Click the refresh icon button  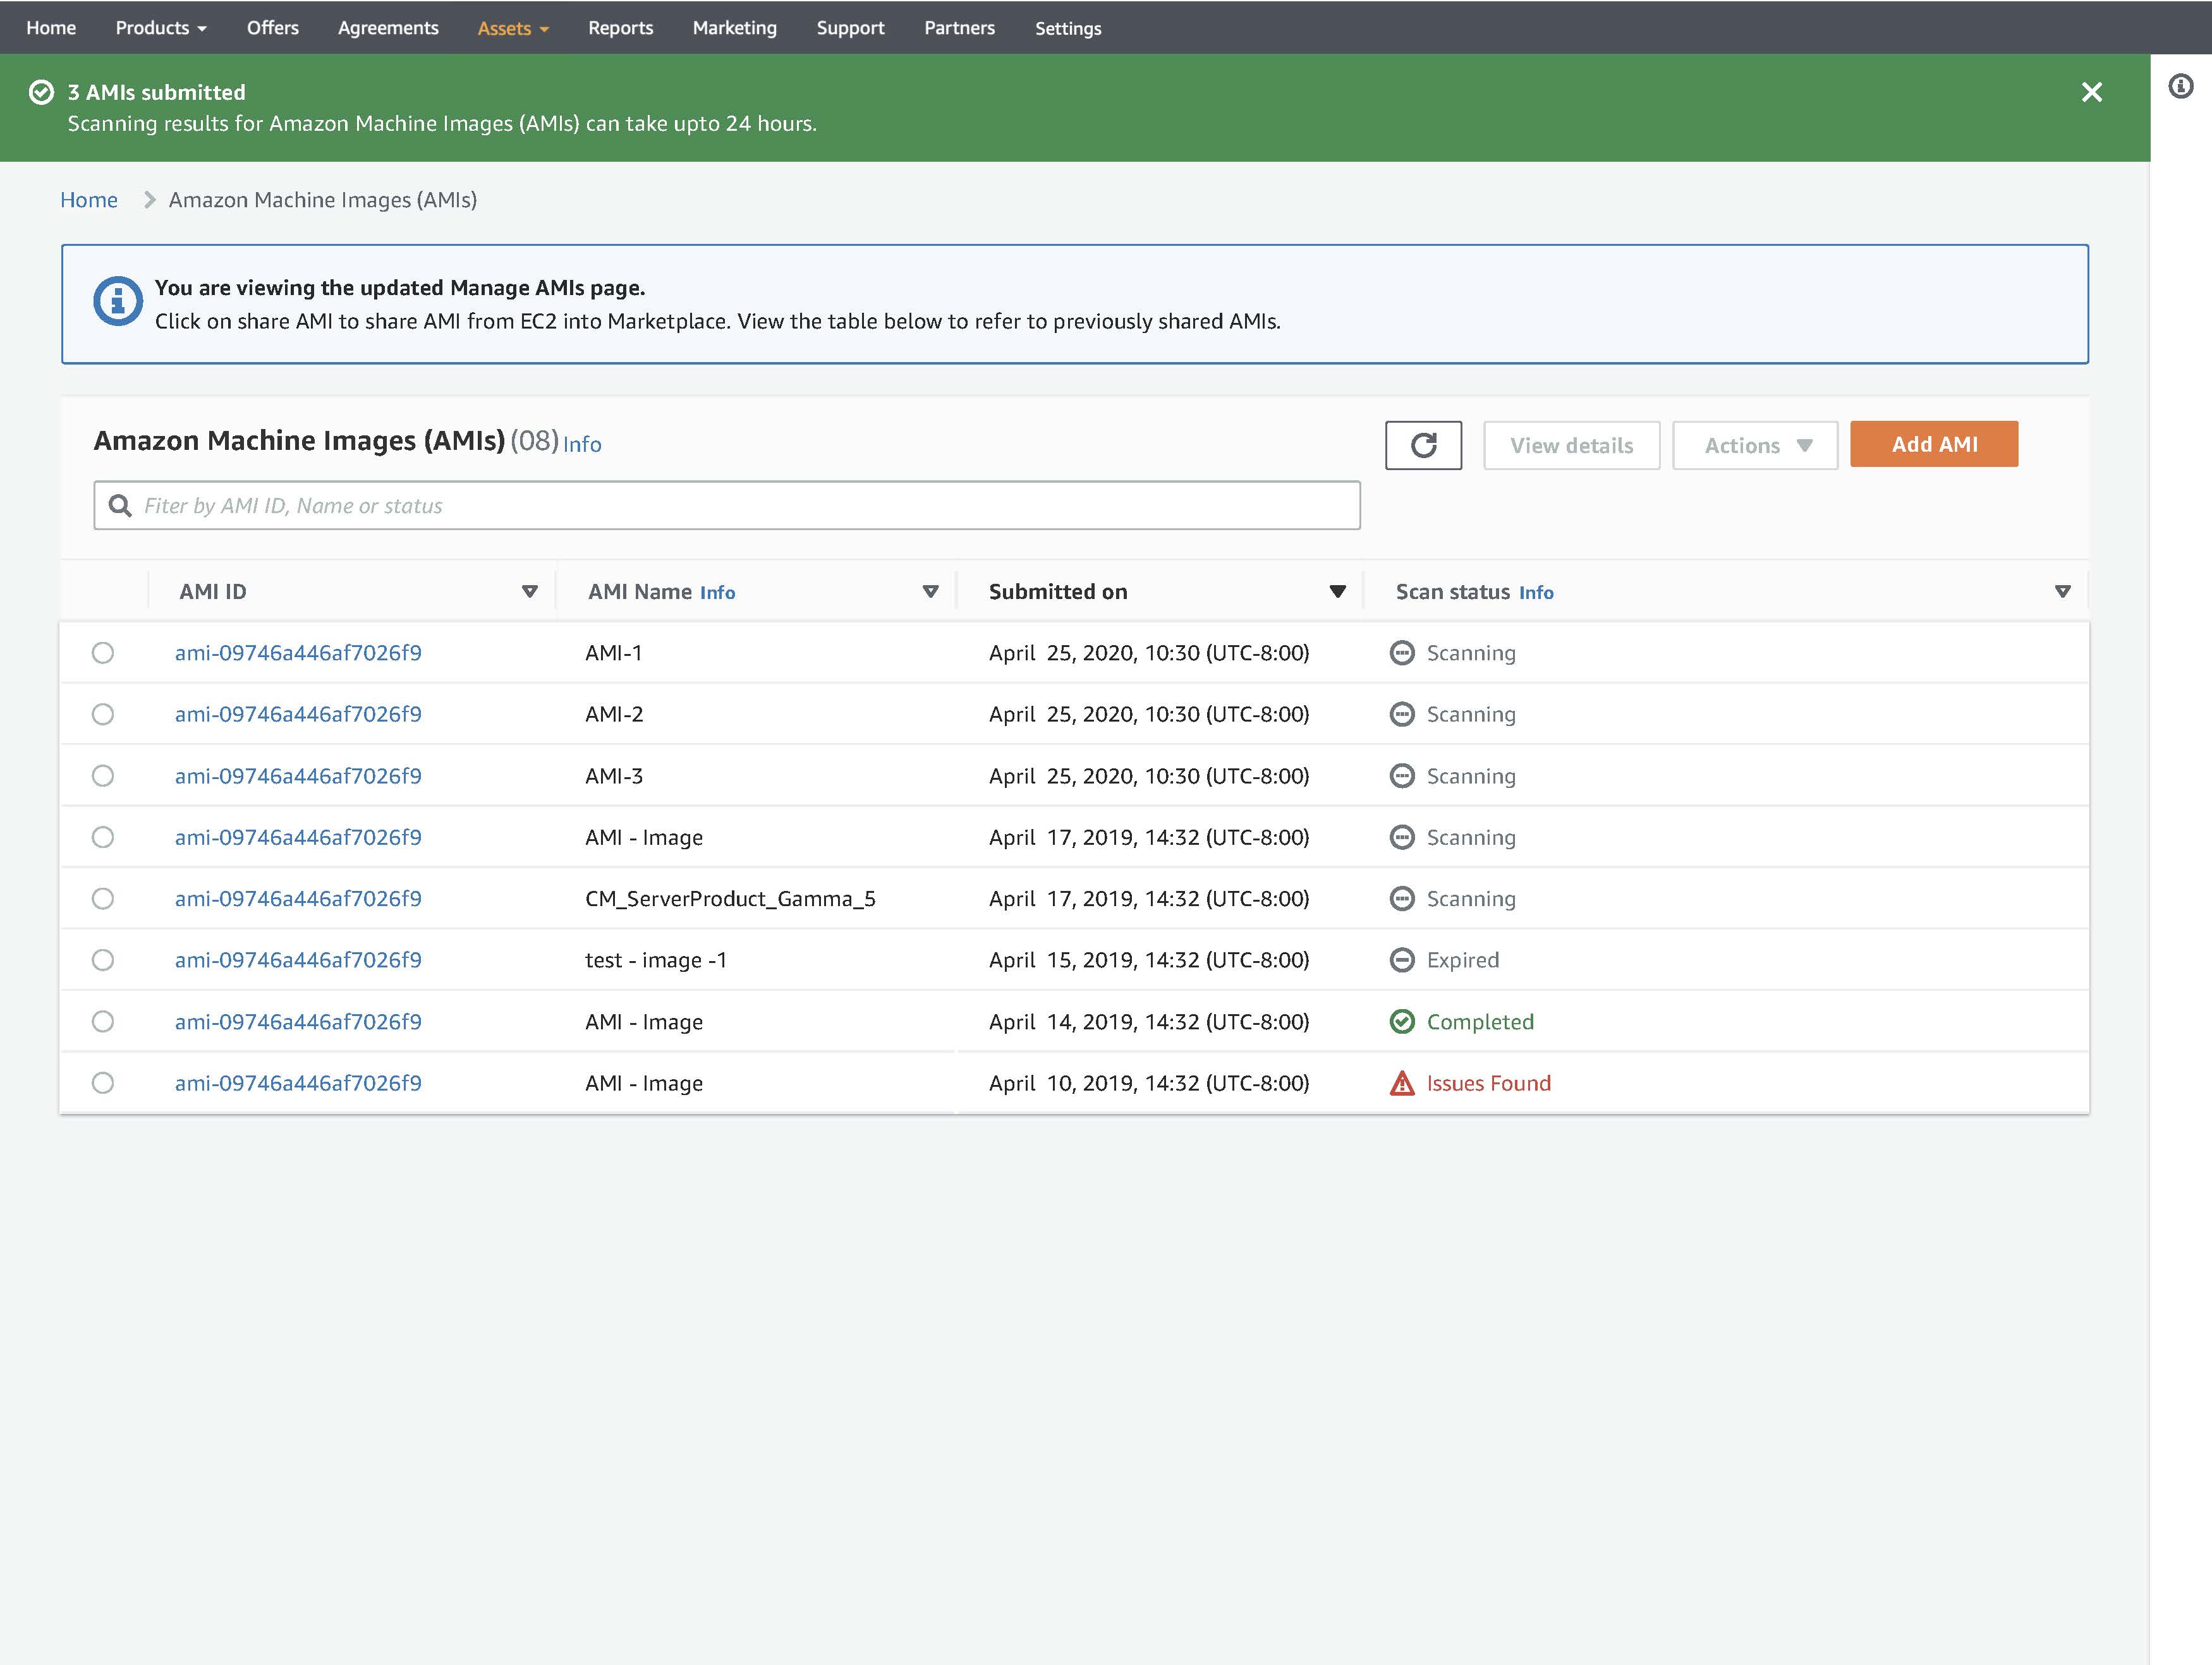point(1423,445)
